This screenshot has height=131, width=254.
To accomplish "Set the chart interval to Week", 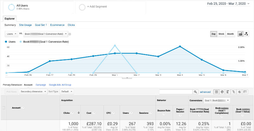I will pos(221,34).
